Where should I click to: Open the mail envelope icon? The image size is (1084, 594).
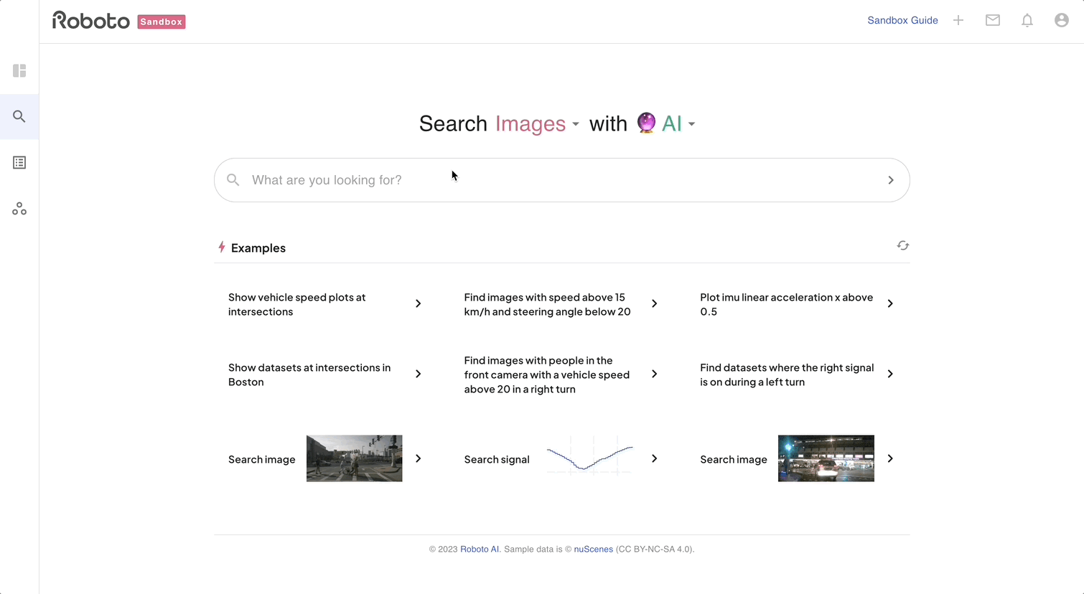[x=993, y=21]
